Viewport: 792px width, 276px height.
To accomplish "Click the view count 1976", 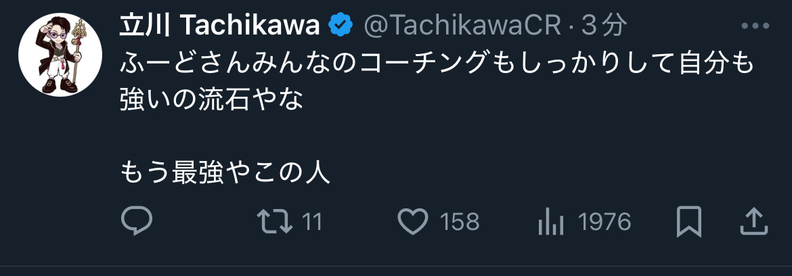I will (x=604, y=222).
